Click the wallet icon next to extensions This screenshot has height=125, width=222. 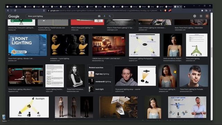click(x=206, y=10)
